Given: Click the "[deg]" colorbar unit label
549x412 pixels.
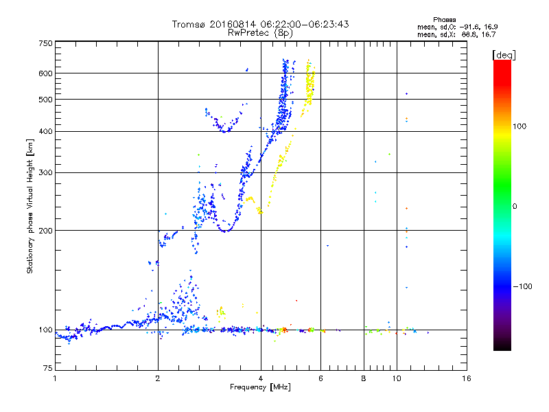Looking at the screenshot, I should tap(504, 55).
